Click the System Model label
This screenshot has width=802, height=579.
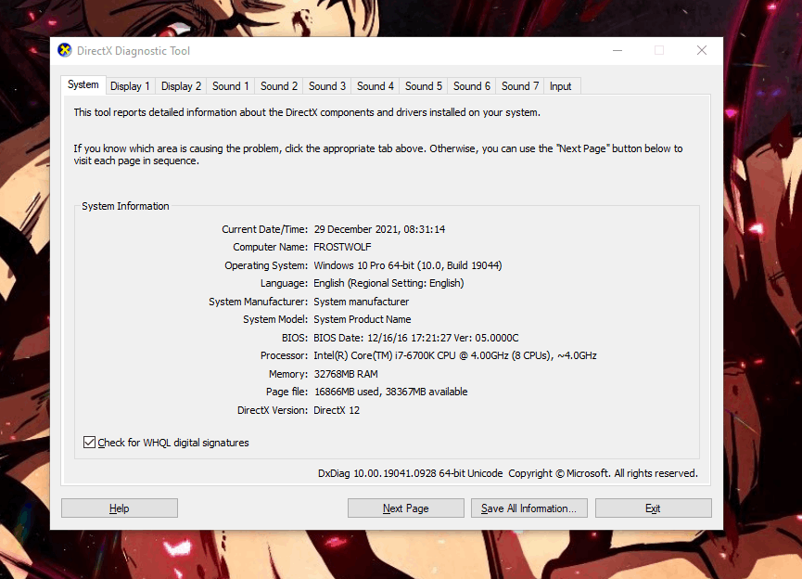(275, 319)
